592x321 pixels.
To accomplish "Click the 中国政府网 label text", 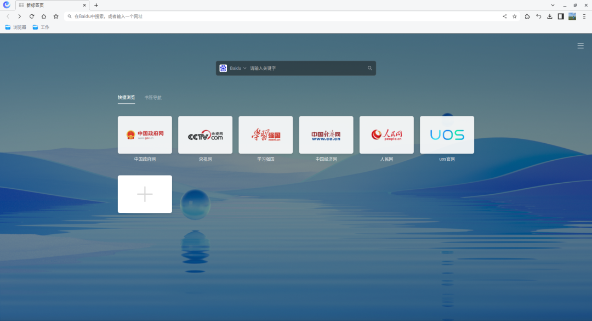I will point(145,159).
